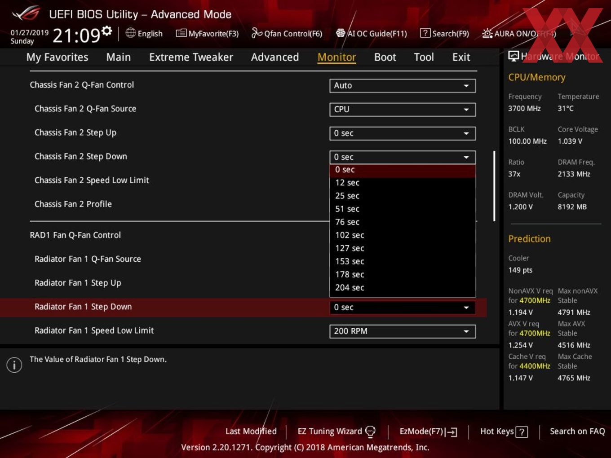Open Radiator Fan 1 Speed Low Limit dropdown
The height and width of the screenshot is (458, 611).
[x=403, y=331]
